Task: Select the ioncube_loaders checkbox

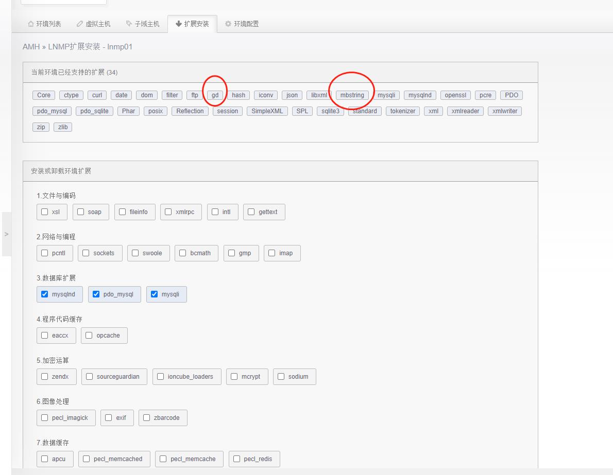Action: pos(161,377)
